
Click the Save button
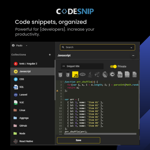coord(79,140)
